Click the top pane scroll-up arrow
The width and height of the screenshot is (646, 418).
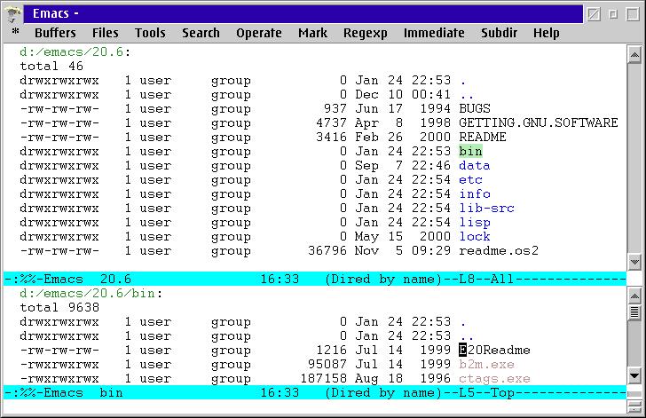tap(634, 55)
